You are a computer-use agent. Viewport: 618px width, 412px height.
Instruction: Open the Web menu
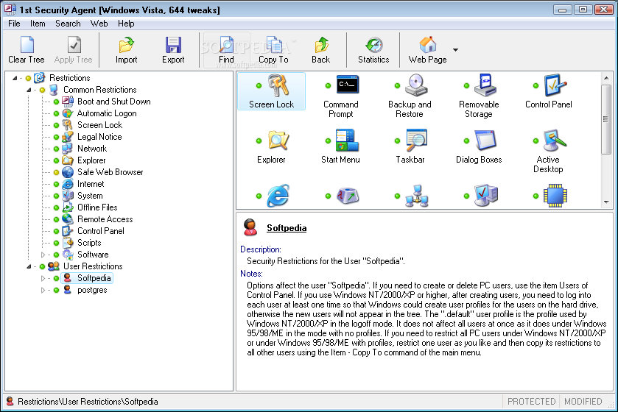[x=99, y=24]
